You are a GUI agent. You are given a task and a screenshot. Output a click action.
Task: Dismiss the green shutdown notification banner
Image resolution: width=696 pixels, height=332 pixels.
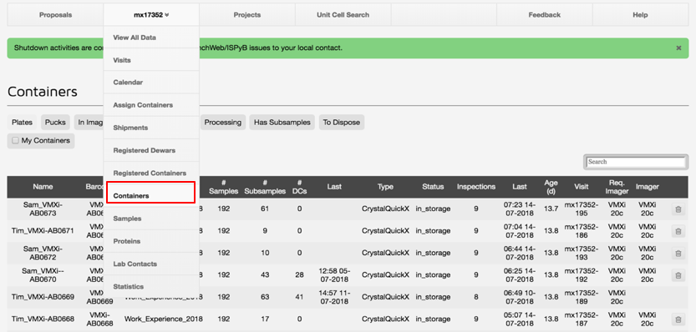coord(678,48)
